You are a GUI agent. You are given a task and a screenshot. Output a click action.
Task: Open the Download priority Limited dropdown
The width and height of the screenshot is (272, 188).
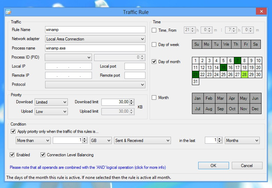(51, 102)
